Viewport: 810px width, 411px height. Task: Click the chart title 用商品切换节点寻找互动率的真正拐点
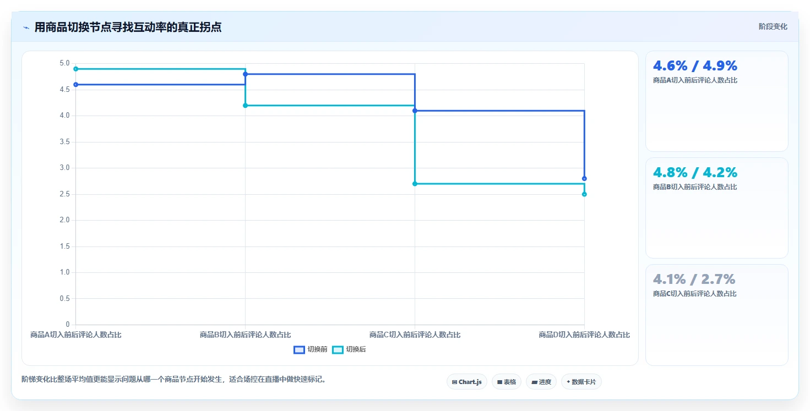pos(128,27)
